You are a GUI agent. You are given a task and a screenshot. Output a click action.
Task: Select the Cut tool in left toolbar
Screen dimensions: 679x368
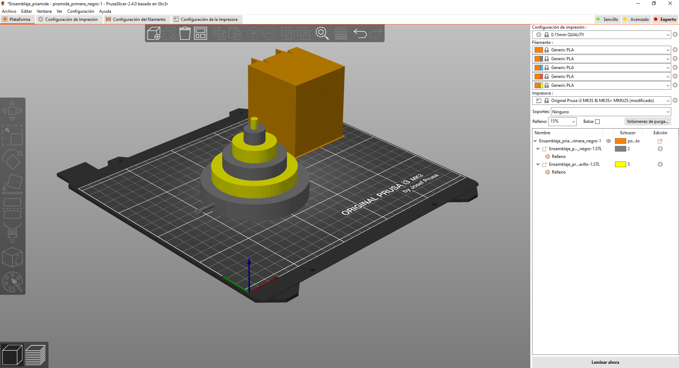[x=12, y=208]
